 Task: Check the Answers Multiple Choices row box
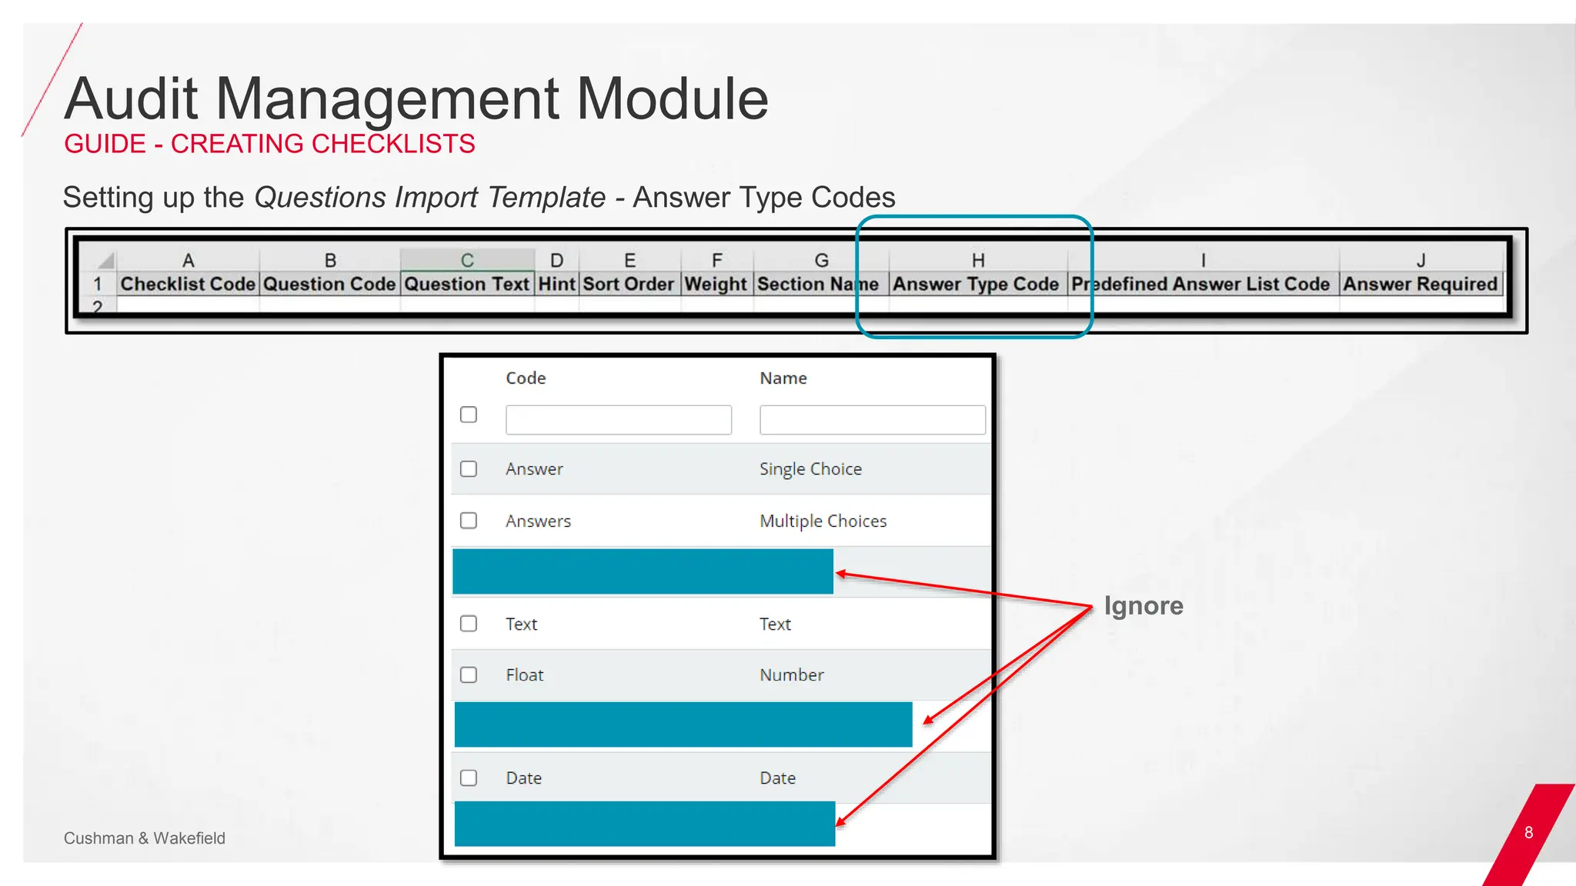pyautogui.click(x=468, y=521)
